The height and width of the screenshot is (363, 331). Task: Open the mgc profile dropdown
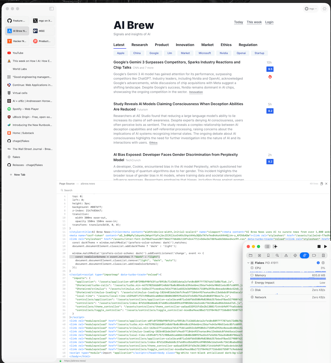(311, 9)
